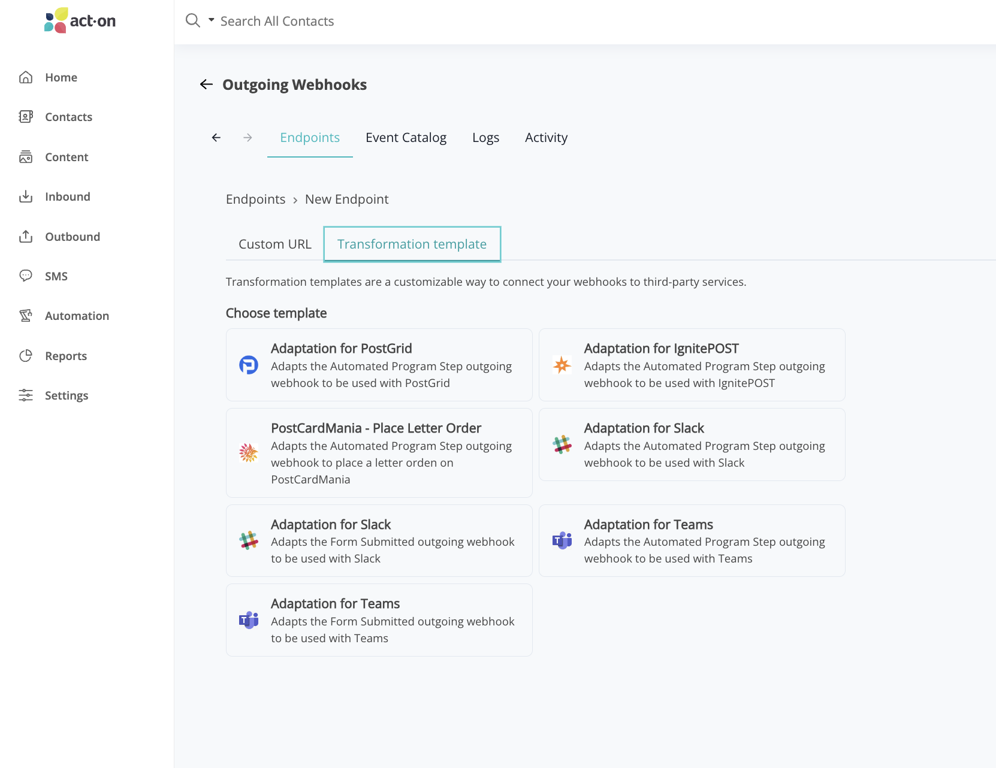Screen dimensions: 996x768
Task: Click the New Endpoint breadcrumb
Action: [346, 199]
